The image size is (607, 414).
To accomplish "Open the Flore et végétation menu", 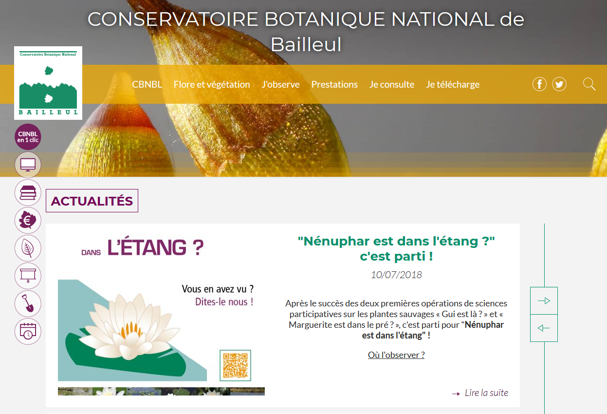I will tap(212, 84).
